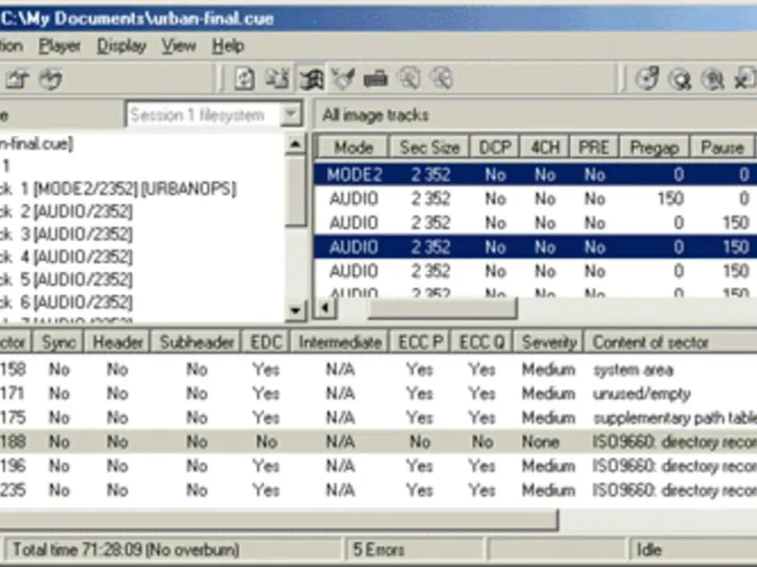This screenshot has height=567, width=757.
Task: Select the sector row with content system area
Action: point(378,369)
